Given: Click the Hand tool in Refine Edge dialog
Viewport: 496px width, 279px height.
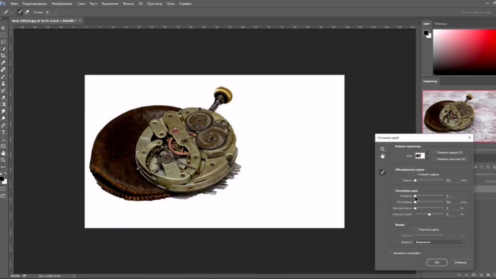Looking at the screenshot, I should [382, 156].
